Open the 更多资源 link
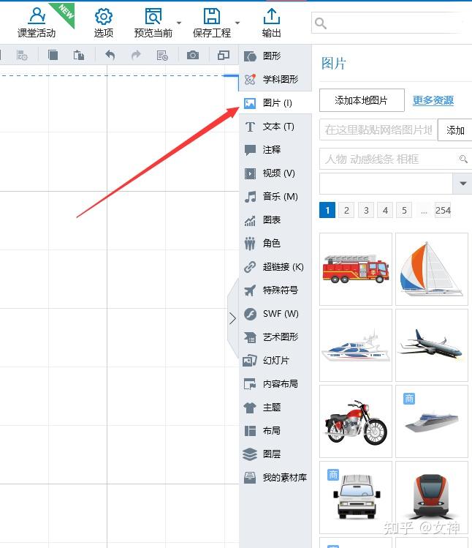 [433, 100]
